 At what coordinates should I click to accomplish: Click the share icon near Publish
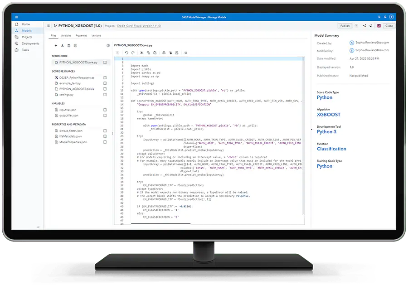[364, 26]
